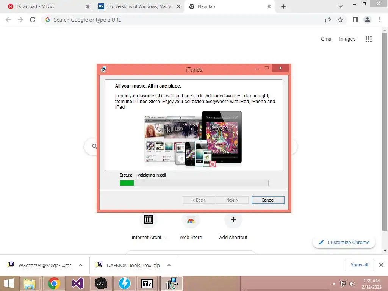Close the Old versions of Windows tab

178,6
